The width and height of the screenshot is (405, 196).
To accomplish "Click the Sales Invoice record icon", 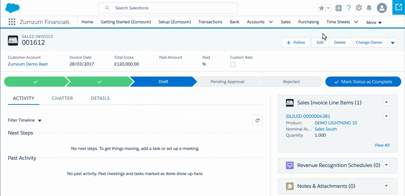I will pos(13,40).
